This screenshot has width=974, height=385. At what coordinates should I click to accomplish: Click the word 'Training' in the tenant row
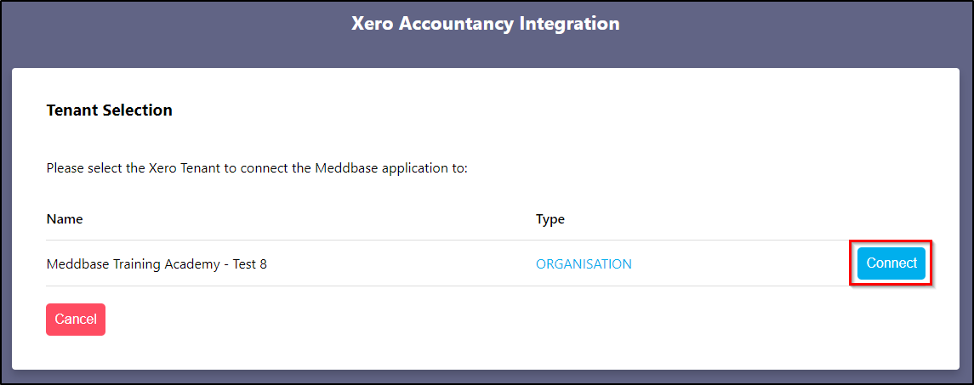[x=132, y=264]
